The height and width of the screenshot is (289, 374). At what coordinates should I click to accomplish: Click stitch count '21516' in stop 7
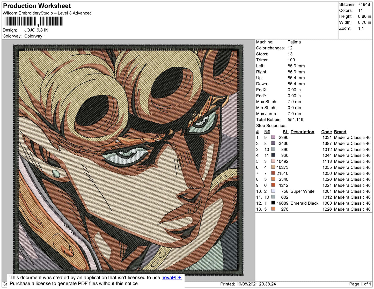pyautogui.click(x=282, y=173)
